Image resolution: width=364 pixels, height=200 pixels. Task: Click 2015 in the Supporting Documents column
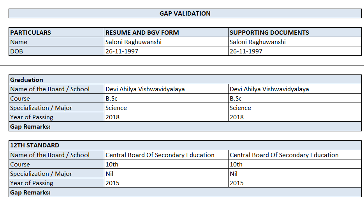point(237,183)
